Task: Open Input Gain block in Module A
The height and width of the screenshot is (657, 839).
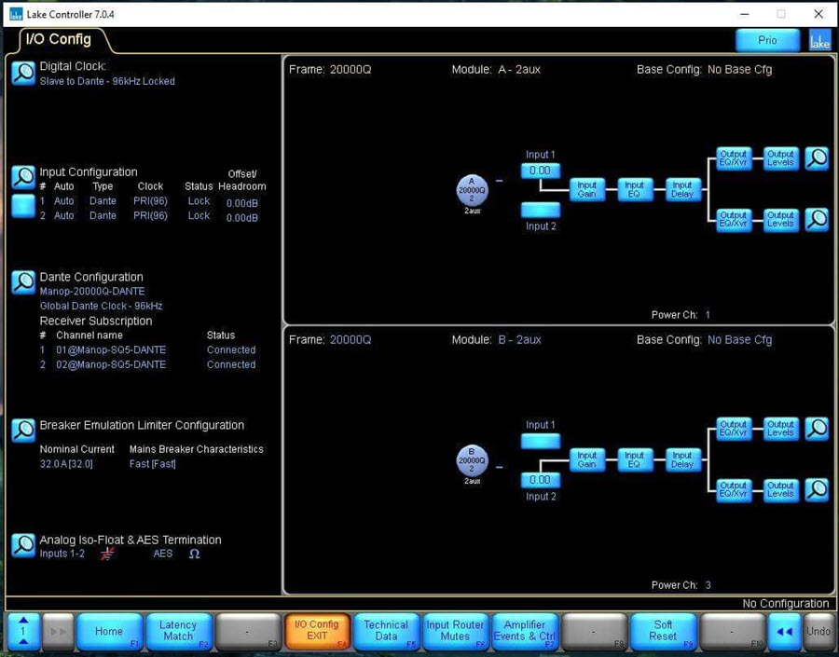Action: (x=587, y=189)
